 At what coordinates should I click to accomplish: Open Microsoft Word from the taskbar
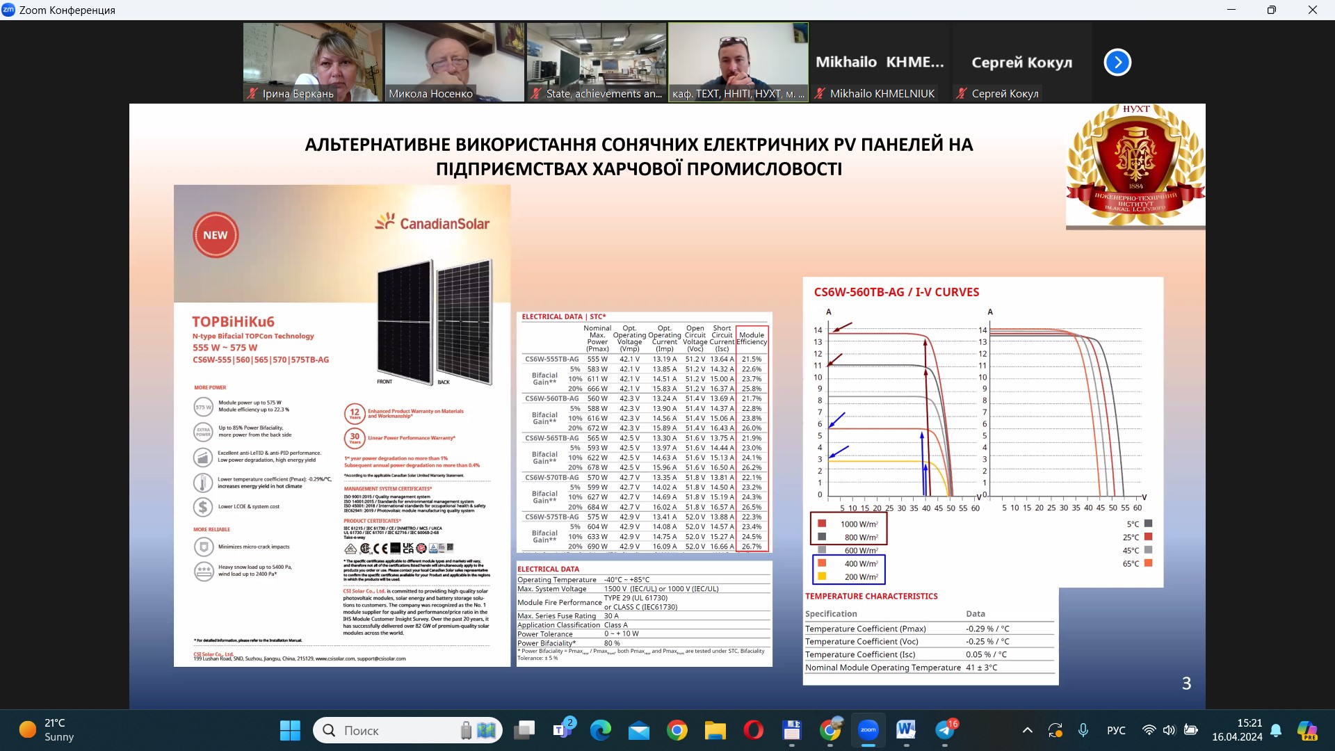click(907, 730)
